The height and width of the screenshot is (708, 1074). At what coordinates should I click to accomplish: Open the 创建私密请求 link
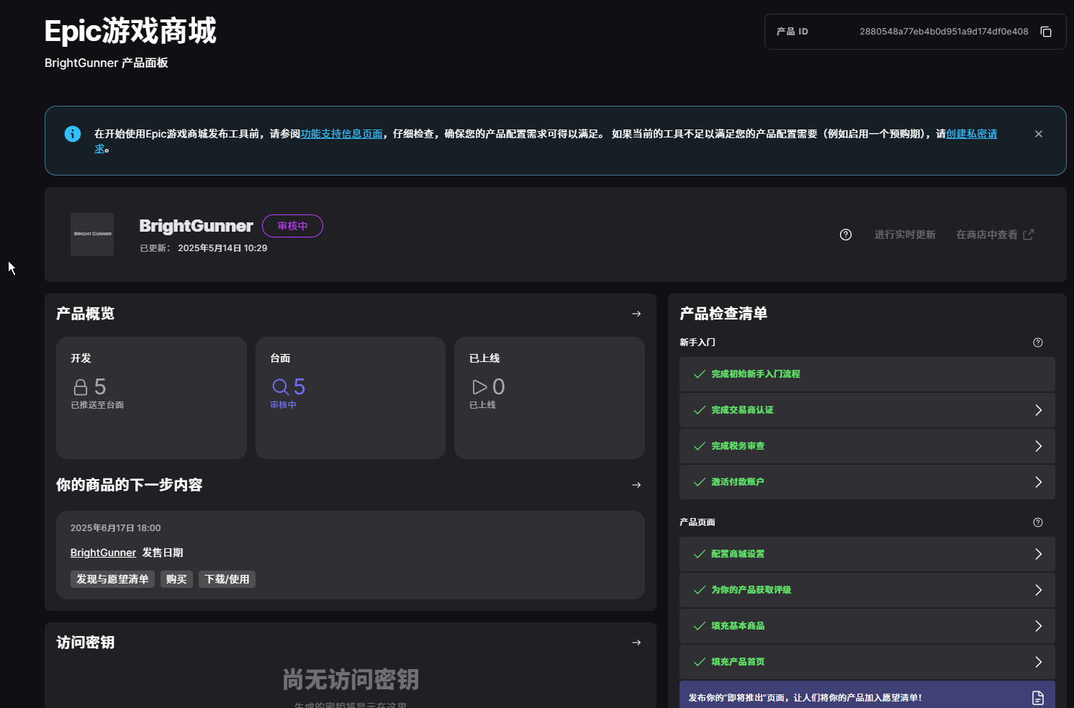pos(971,134)
